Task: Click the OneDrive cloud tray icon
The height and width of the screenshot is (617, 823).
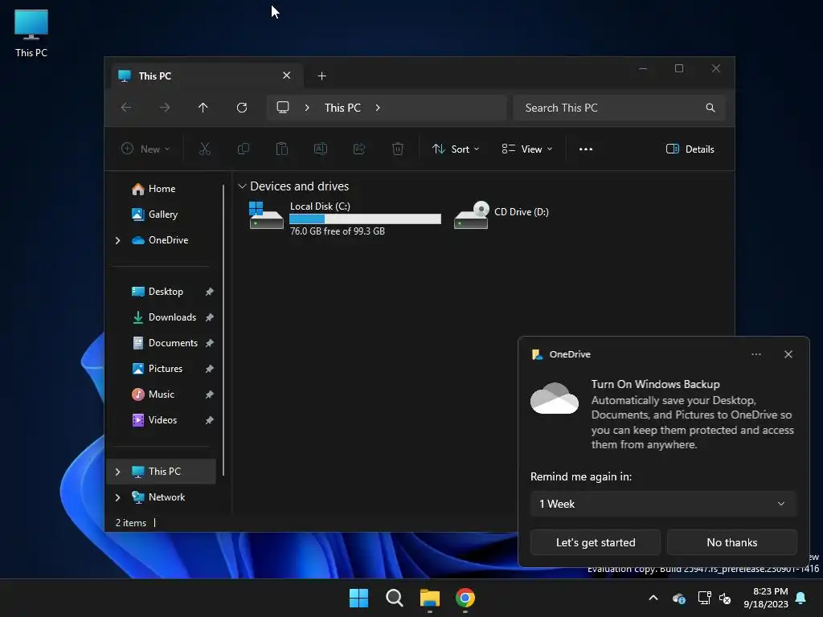Action: pyautogui.click(x=678, y=598)
